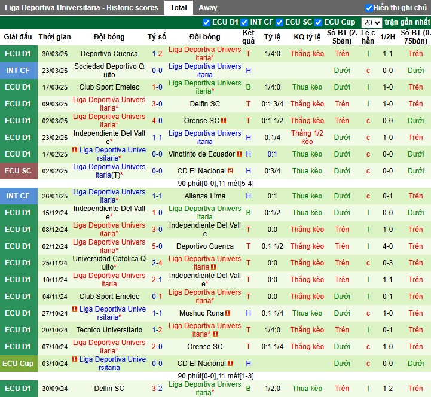Image resolution: width=431 pixels, height=397 pixels.
Task: Open Orense SC in the 07/10/24 row
Action: (205, 347)
